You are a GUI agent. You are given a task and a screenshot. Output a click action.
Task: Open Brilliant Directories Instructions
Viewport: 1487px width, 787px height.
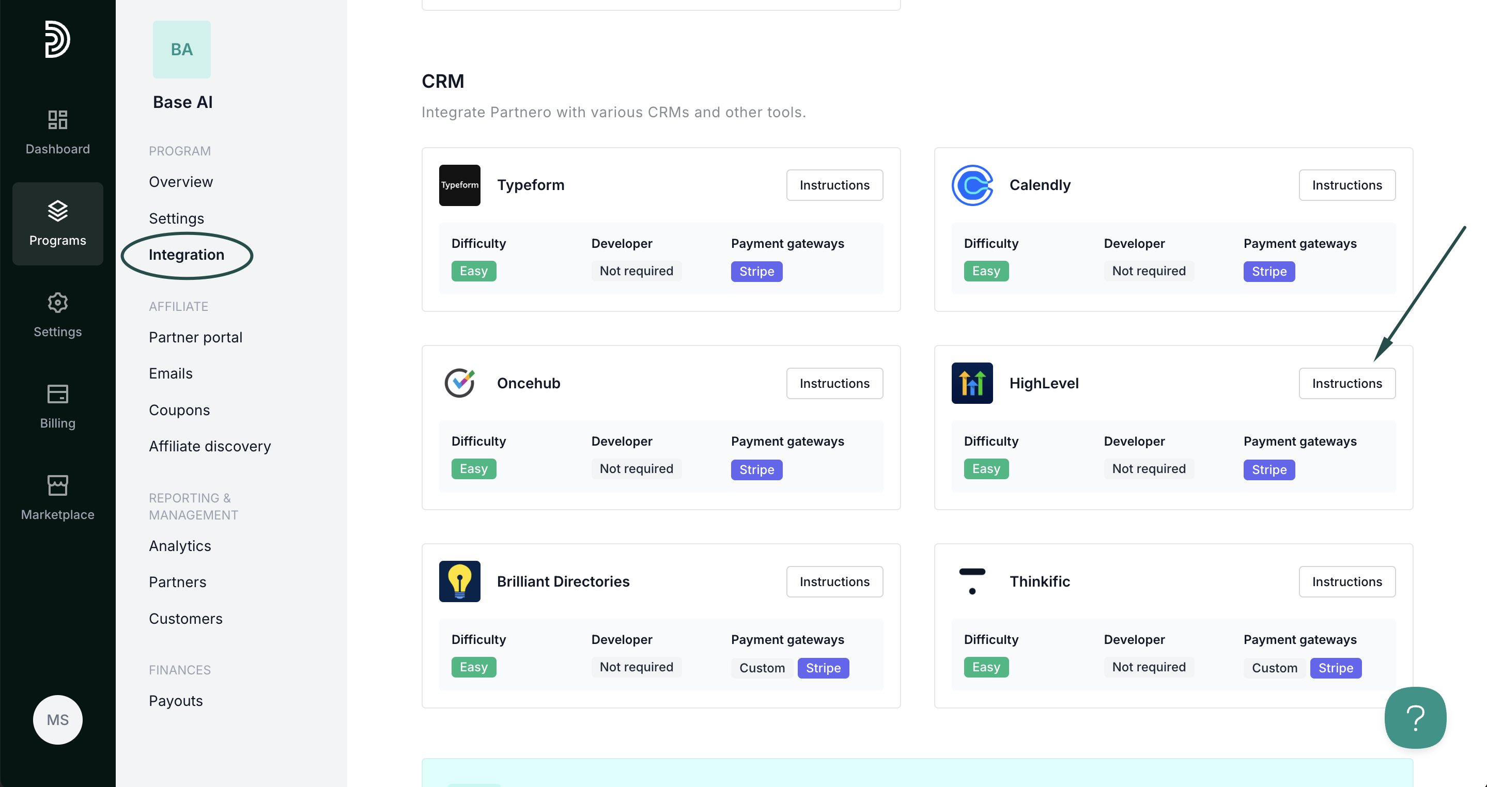(x=834, y=581)
